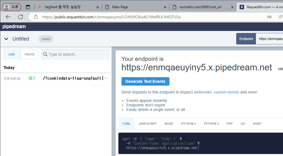Screen dimensions: 283x156
Task: Enable LIVE mode
Action: coord(12,54)
